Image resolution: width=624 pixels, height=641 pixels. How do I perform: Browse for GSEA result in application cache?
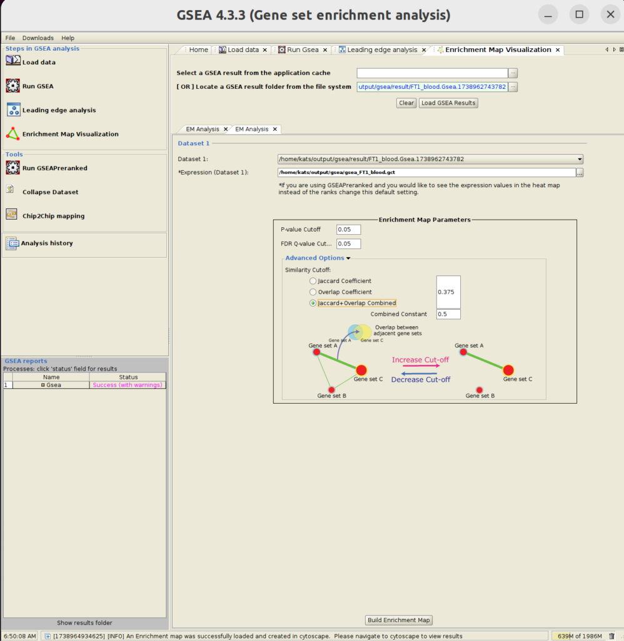click(513, 73)
